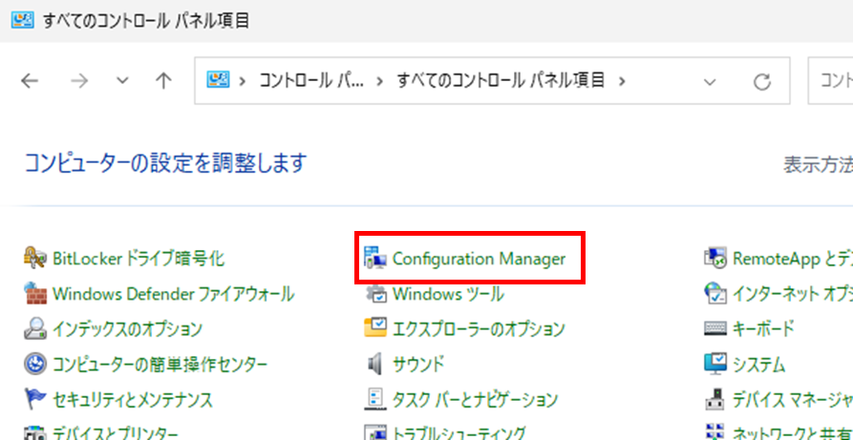
Task: Click the コンピューターの設定を調整します heading
Action: [166, 162]
